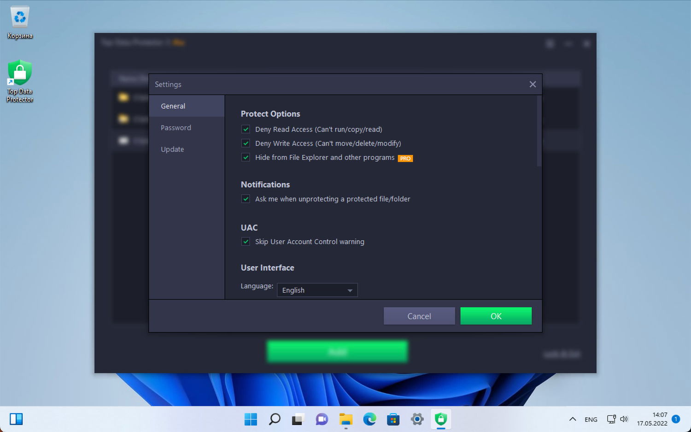The width and height of the screenshot is (691, 432).
Task: Launch Microsoft Edge from taskbar
Action: pos(369,419)
